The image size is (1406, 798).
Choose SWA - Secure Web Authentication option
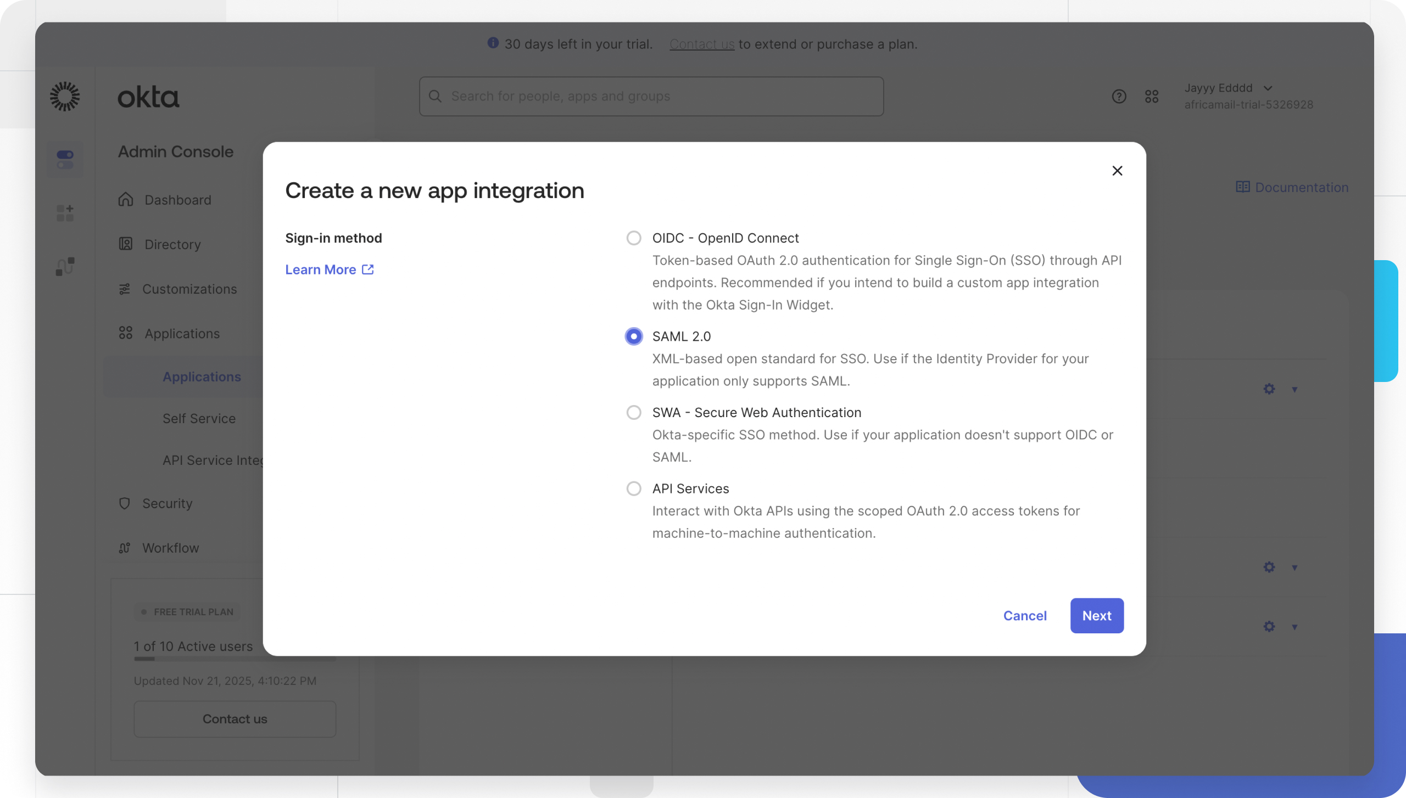pos(633,412)
